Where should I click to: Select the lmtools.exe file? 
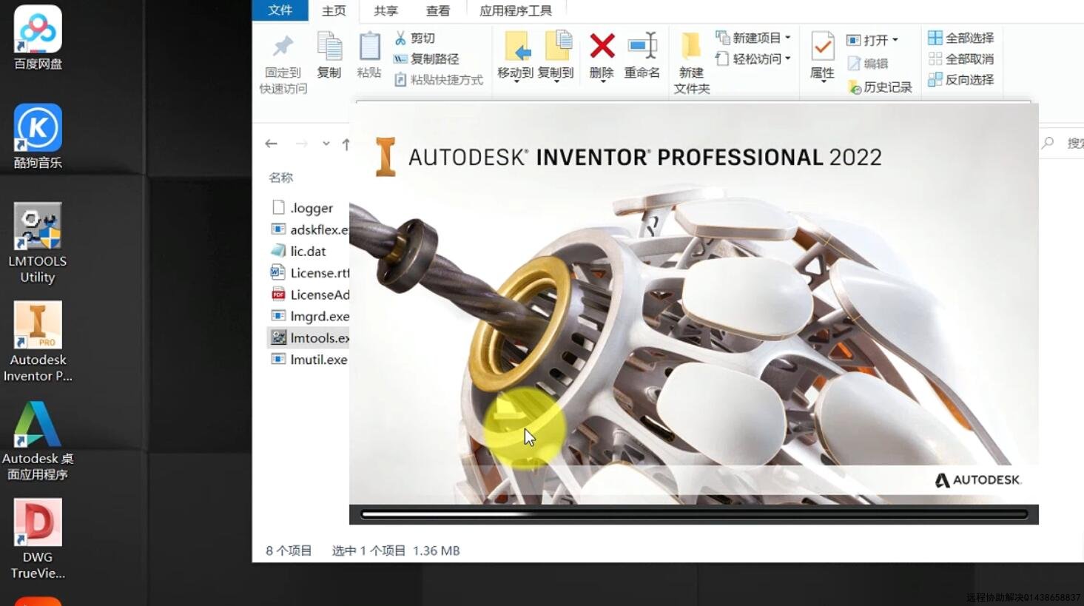(x=308, y=337)
